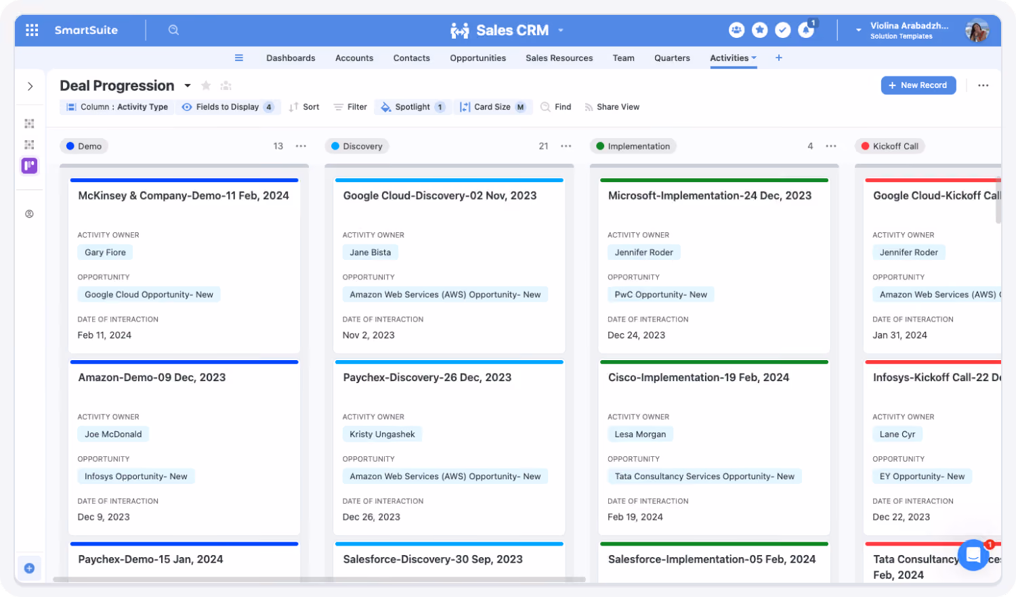Click the Kickoff Call label with red dot
This screenshot has width=1016, height=597.
click(x=890, y=146)
